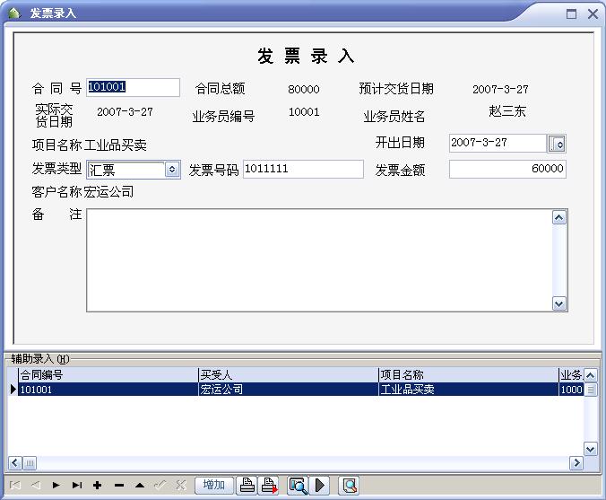Go to next record arrow
606x500 pixels.
click(56, 485)
